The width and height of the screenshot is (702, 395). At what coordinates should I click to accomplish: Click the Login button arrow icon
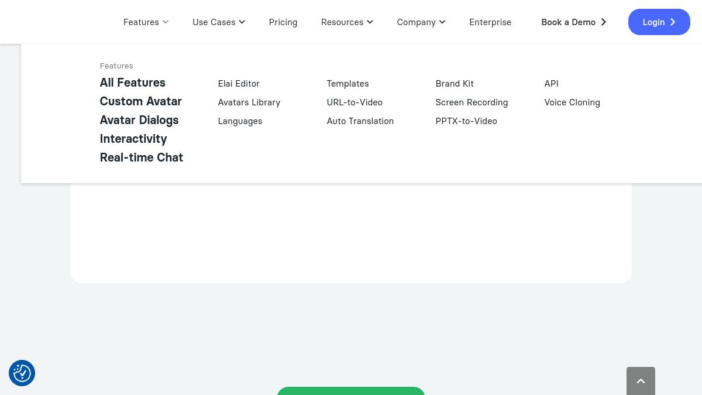(673, 22)
